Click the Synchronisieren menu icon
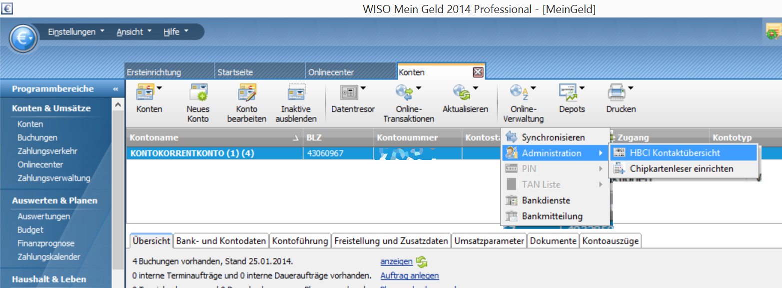This screenshot has width=782, height=288. 511,137
